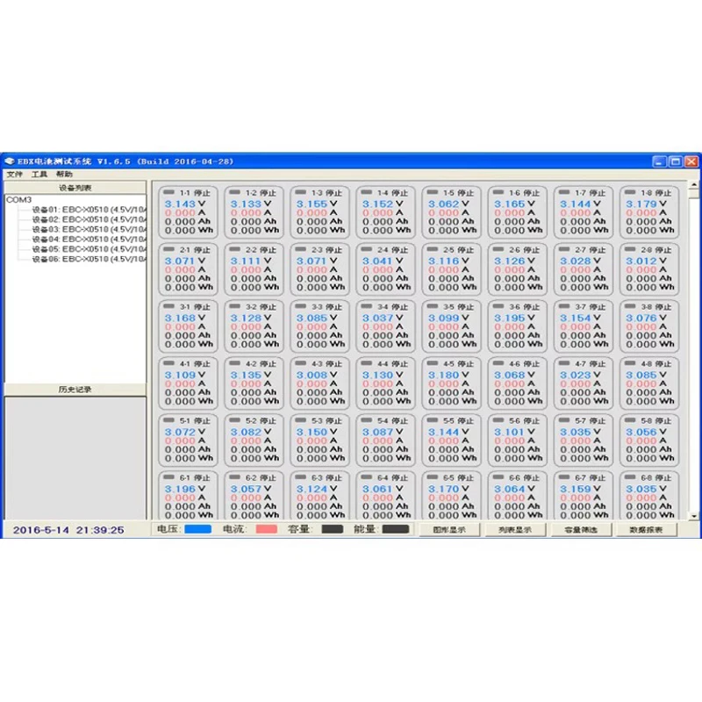Screen dimensions: 702x702
Task: Click the status indicator of channel 1-4
Action: click(367, 192)
